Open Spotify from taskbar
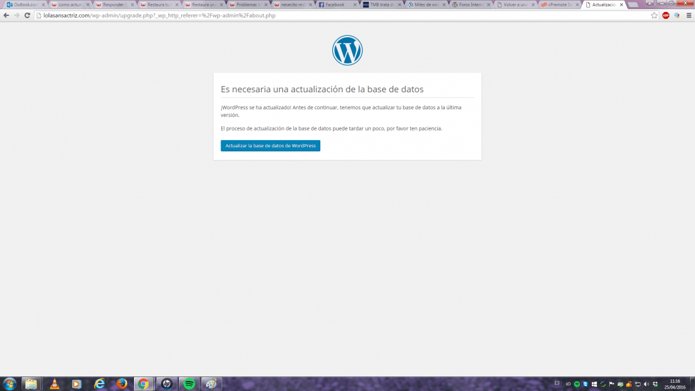This screenshot has width=695, height=391. pos(190,384)
